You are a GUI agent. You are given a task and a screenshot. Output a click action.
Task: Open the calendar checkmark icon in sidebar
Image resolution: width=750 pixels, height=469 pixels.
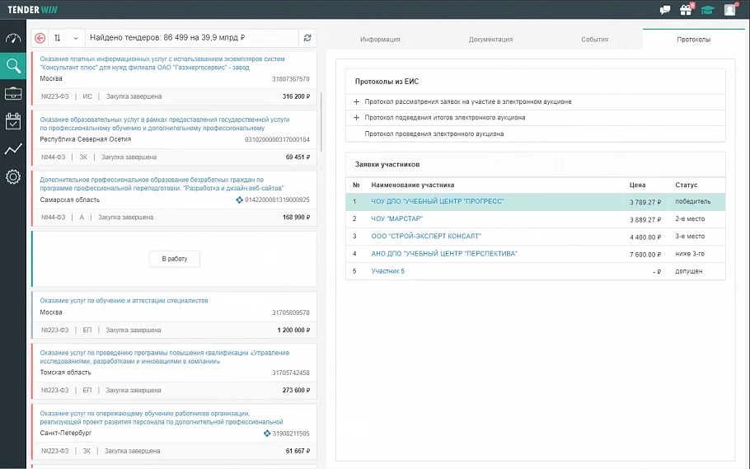pyautogui.click(x=13, y=121)
